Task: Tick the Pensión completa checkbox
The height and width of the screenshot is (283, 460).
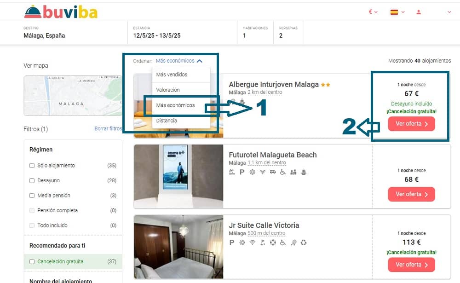Action: point(32,210)
